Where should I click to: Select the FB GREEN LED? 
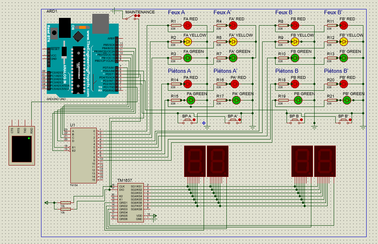tap(295, 58)
